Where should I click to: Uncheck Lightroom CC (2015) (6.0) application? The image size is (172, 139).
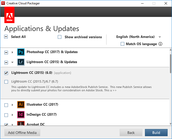click(6, 73)
